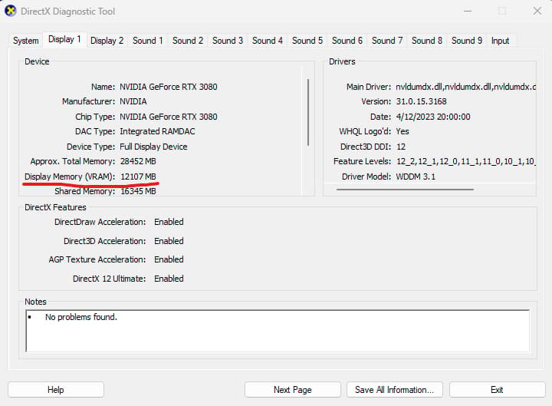
Task: Click the Feature Levels value 12_2,12_1
Action: click(465, 161)
